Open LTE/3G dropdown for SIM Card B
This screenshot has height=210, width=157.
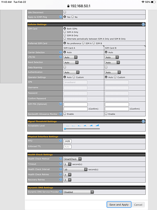point(112,57)
